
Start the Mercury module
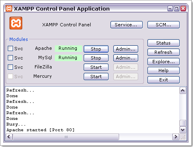pos(96,77)
